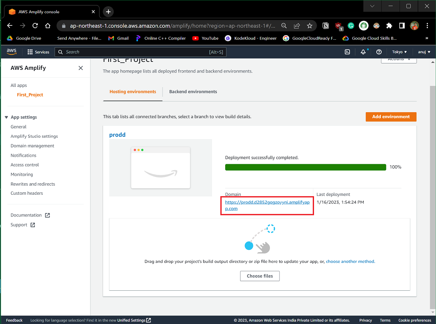Open General app settings

pos(18,127)
